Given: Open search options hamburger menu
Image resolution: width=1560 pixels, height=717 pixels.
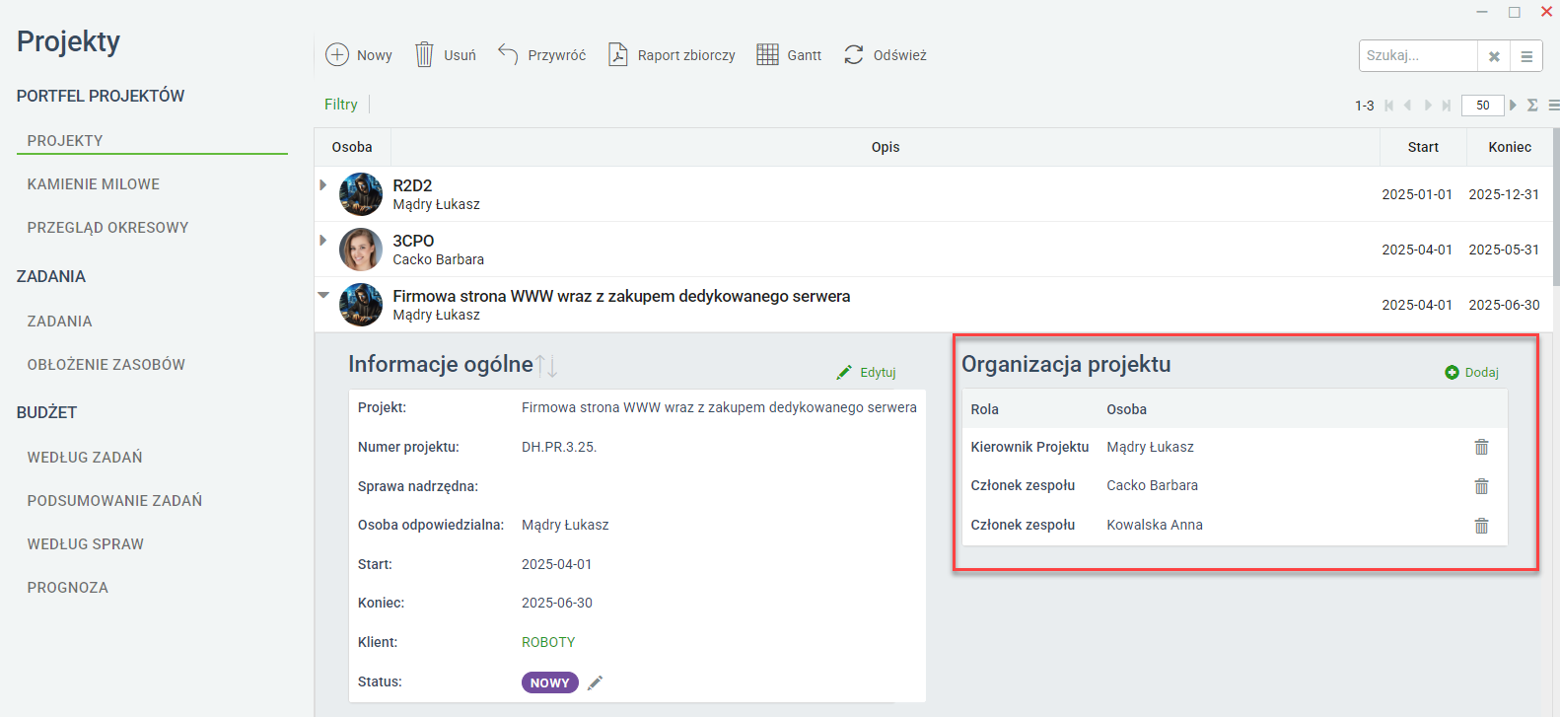Looking at the screenshot, I should click(x=1526, y=56).
